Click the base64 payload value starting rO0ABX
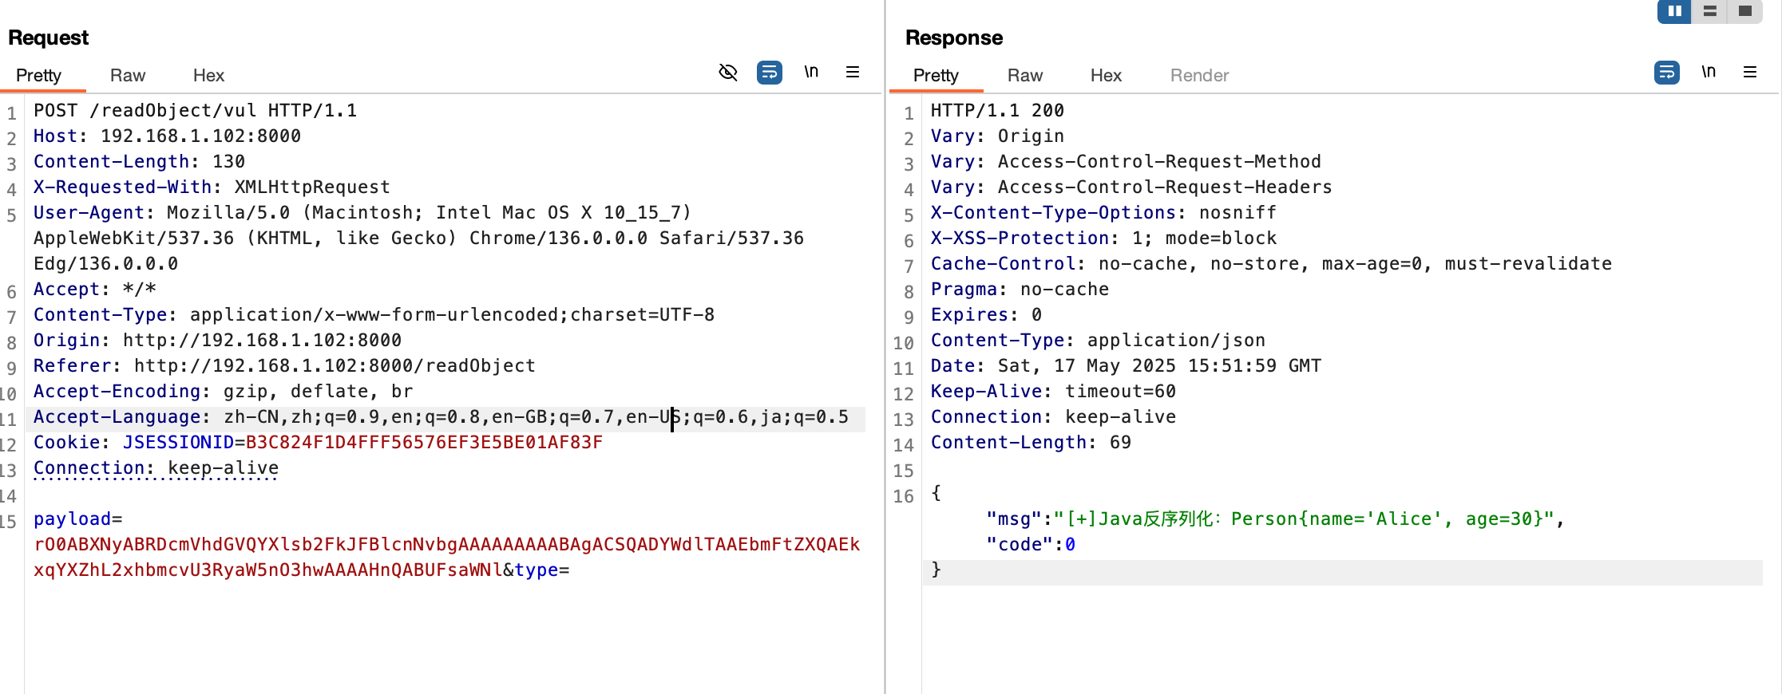The width and height of the screenshot is (1782, 694). [447, 557]
